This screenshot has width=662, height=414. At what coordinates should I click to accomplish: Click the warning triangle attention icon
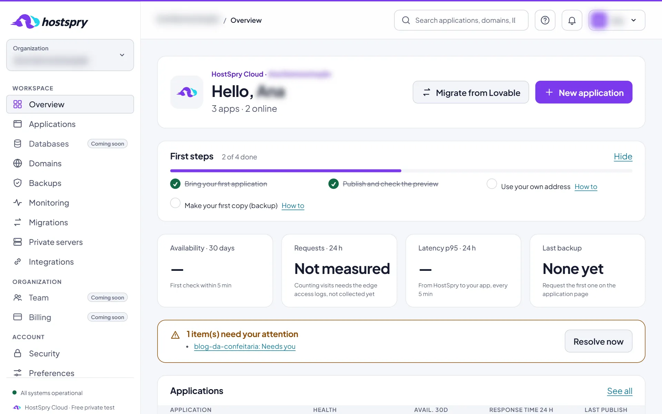tap(175, 335)
